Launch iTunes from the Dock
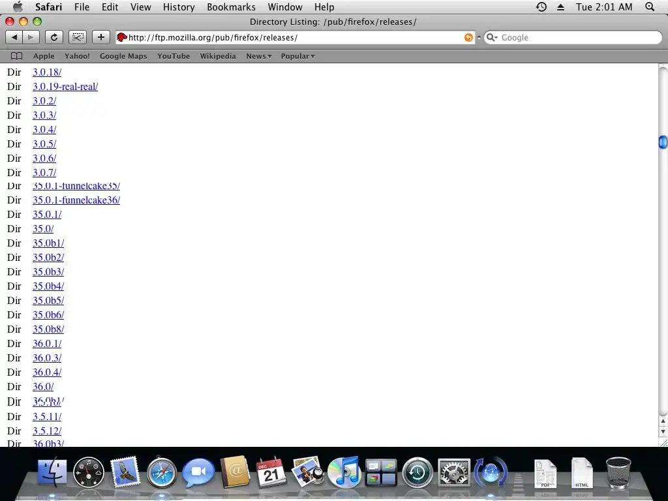The height and width of the screenshot is (501, 668). tap(344, 472)
